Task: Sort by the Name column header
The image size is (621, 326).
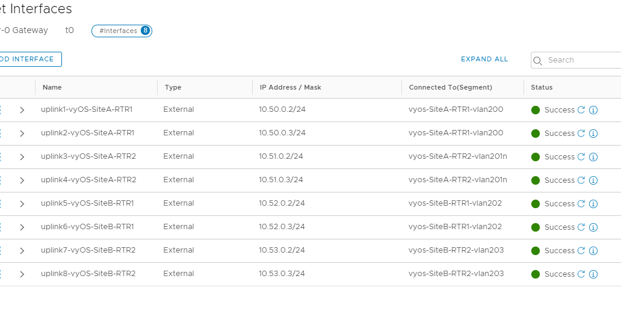Action: pyautogui.click(x=52, y=87)
